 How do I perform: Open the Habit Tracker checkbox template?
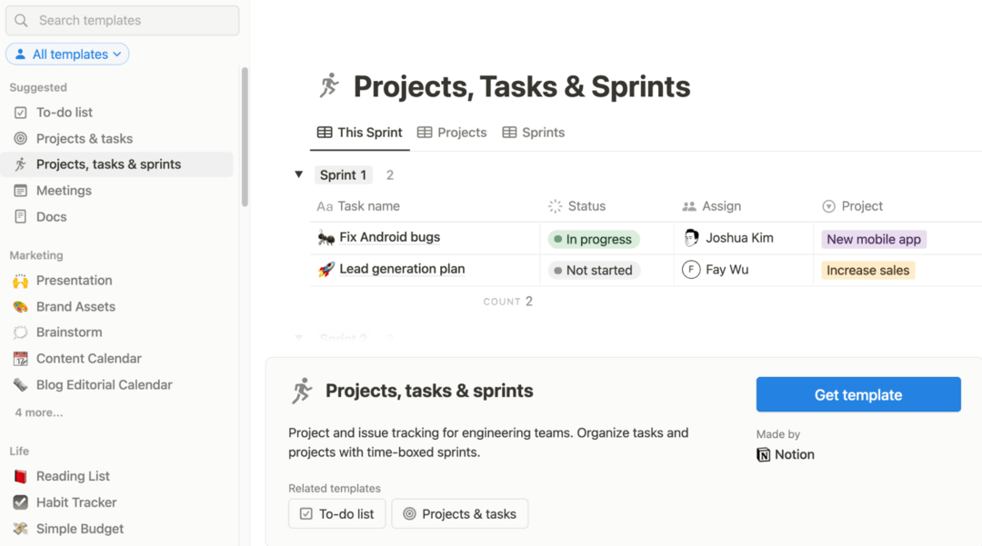pos(75,502)
